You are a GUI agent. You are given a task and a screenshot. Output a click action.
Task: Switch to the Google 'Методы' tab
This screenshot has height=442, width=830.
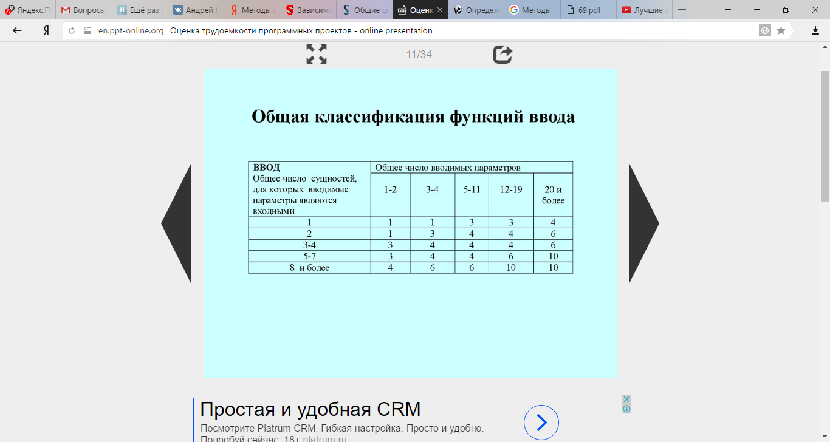coord(532,10)
